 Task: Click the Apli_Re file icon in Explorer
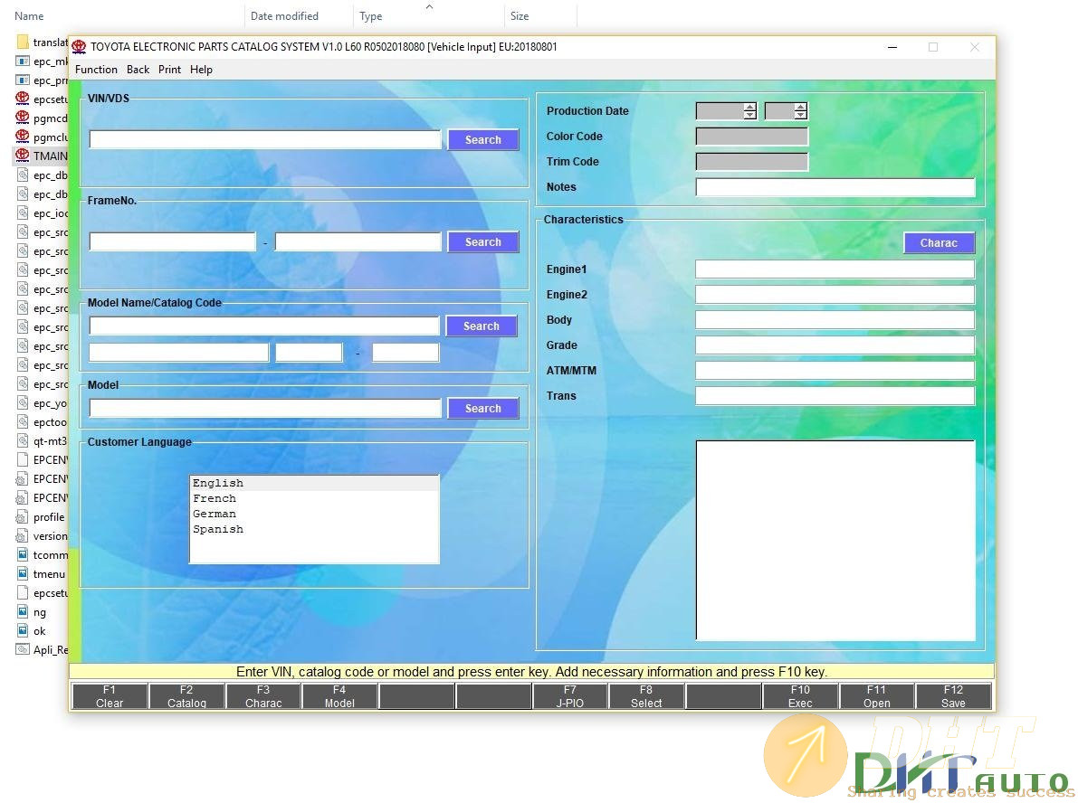tap(23, 650)
